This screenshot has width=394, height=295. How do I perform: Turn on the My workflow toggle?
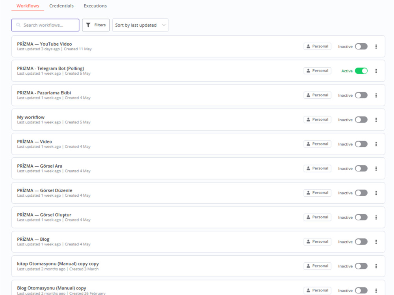tap(361, 120)
